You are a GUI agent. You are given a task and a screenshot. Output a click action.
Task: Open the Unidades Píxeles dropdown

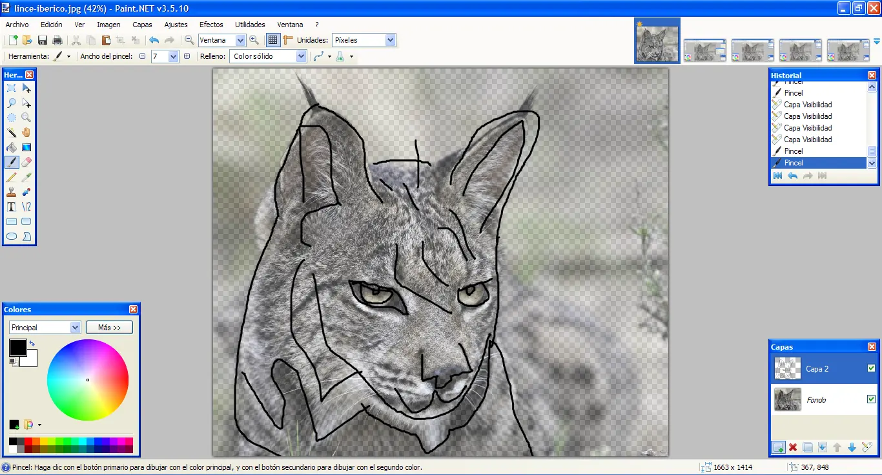click(x=390, y=40)
